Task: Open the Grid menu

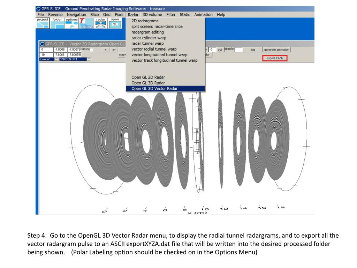Action: click(x=107, y=15)
